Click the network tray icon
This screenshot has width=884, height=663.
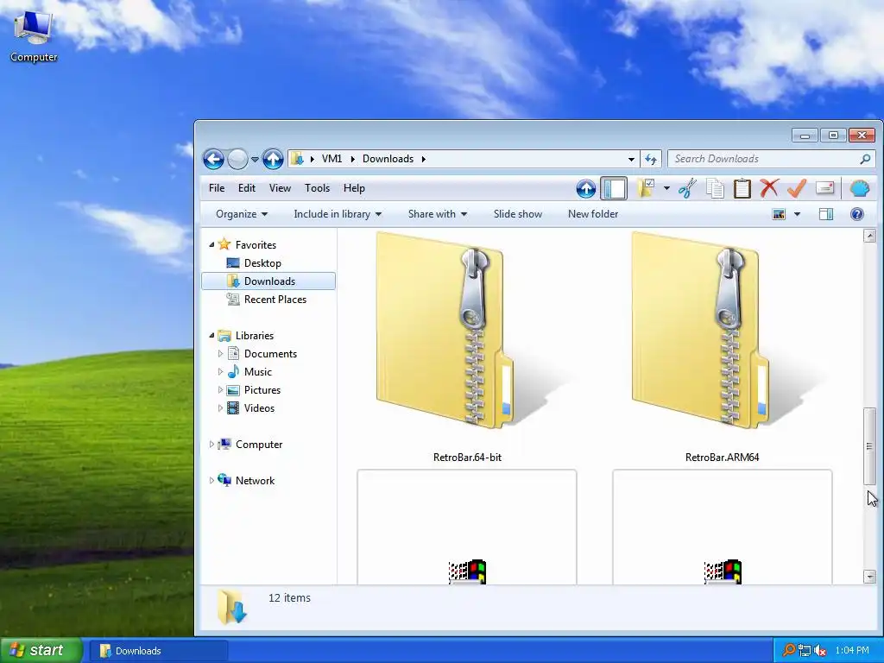[805, 651]
